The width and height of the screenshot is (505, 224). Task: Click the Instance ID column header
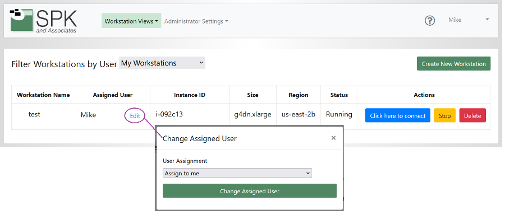point(190,95)
